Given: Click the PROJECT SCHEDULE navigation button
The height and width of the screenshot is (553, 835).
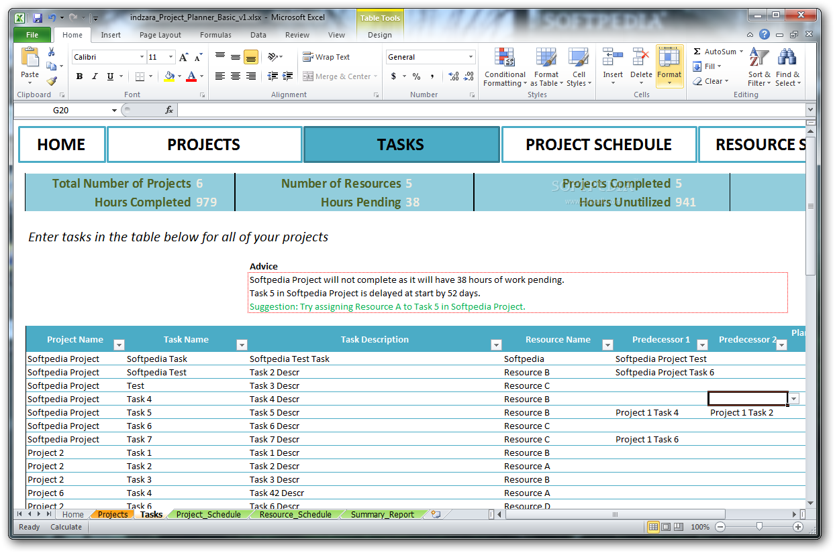Looking at the screenshot, I should [599, 145].
